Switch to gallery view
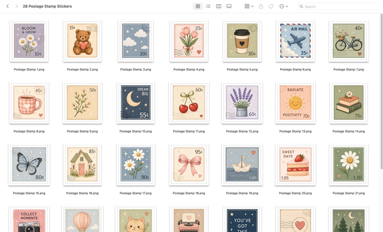This screenshot has height=232, width=383. pos(229,6)
